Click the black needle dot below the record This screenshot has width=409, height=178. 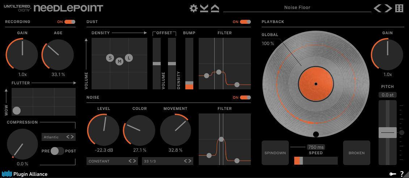click(x=316, y=134)
